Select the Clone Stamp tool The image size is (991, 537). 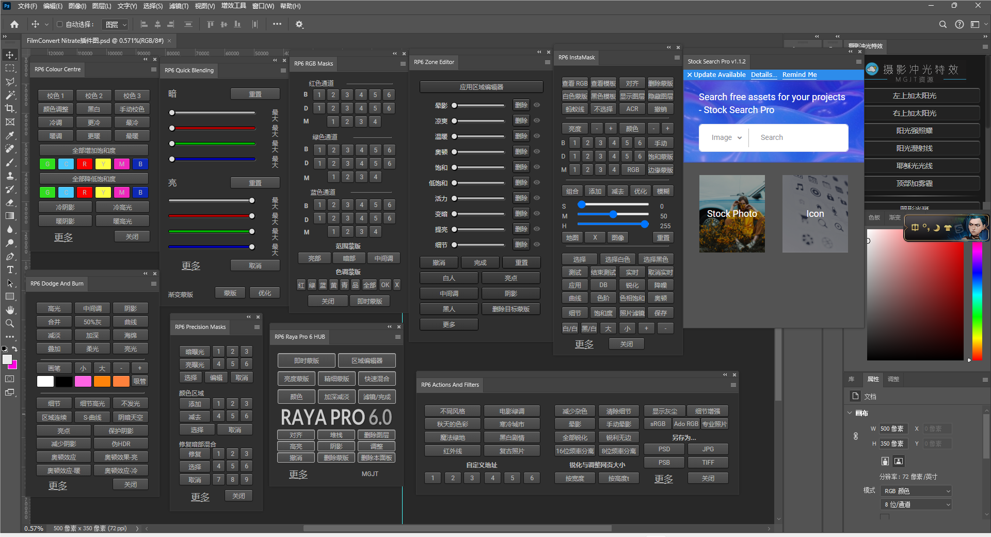[10, 176]
